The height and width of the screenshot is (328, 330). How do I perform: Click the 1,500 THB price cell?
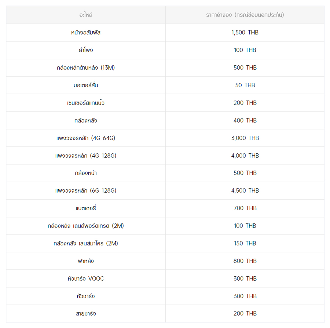[245, 32]
